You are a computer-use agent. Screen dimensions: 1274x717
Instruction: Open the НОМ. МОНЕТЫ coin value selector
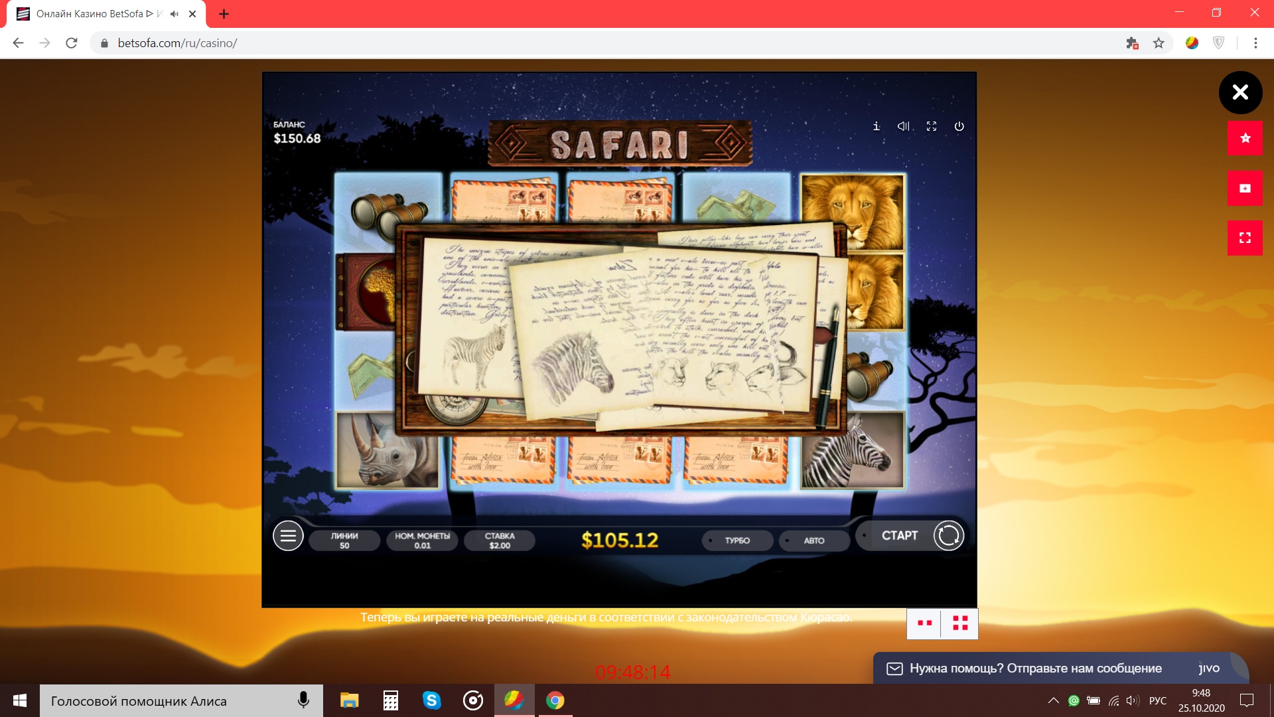pyautogui.click(x=422, y=540)
